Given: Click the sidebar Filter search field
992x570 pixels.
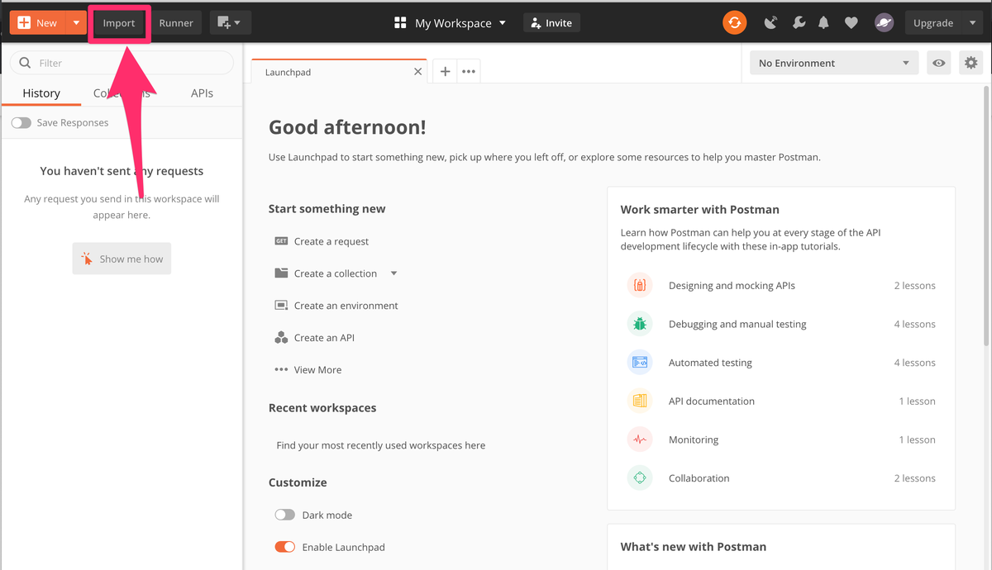Looking at the screenshot, I should tap(122, 63).
